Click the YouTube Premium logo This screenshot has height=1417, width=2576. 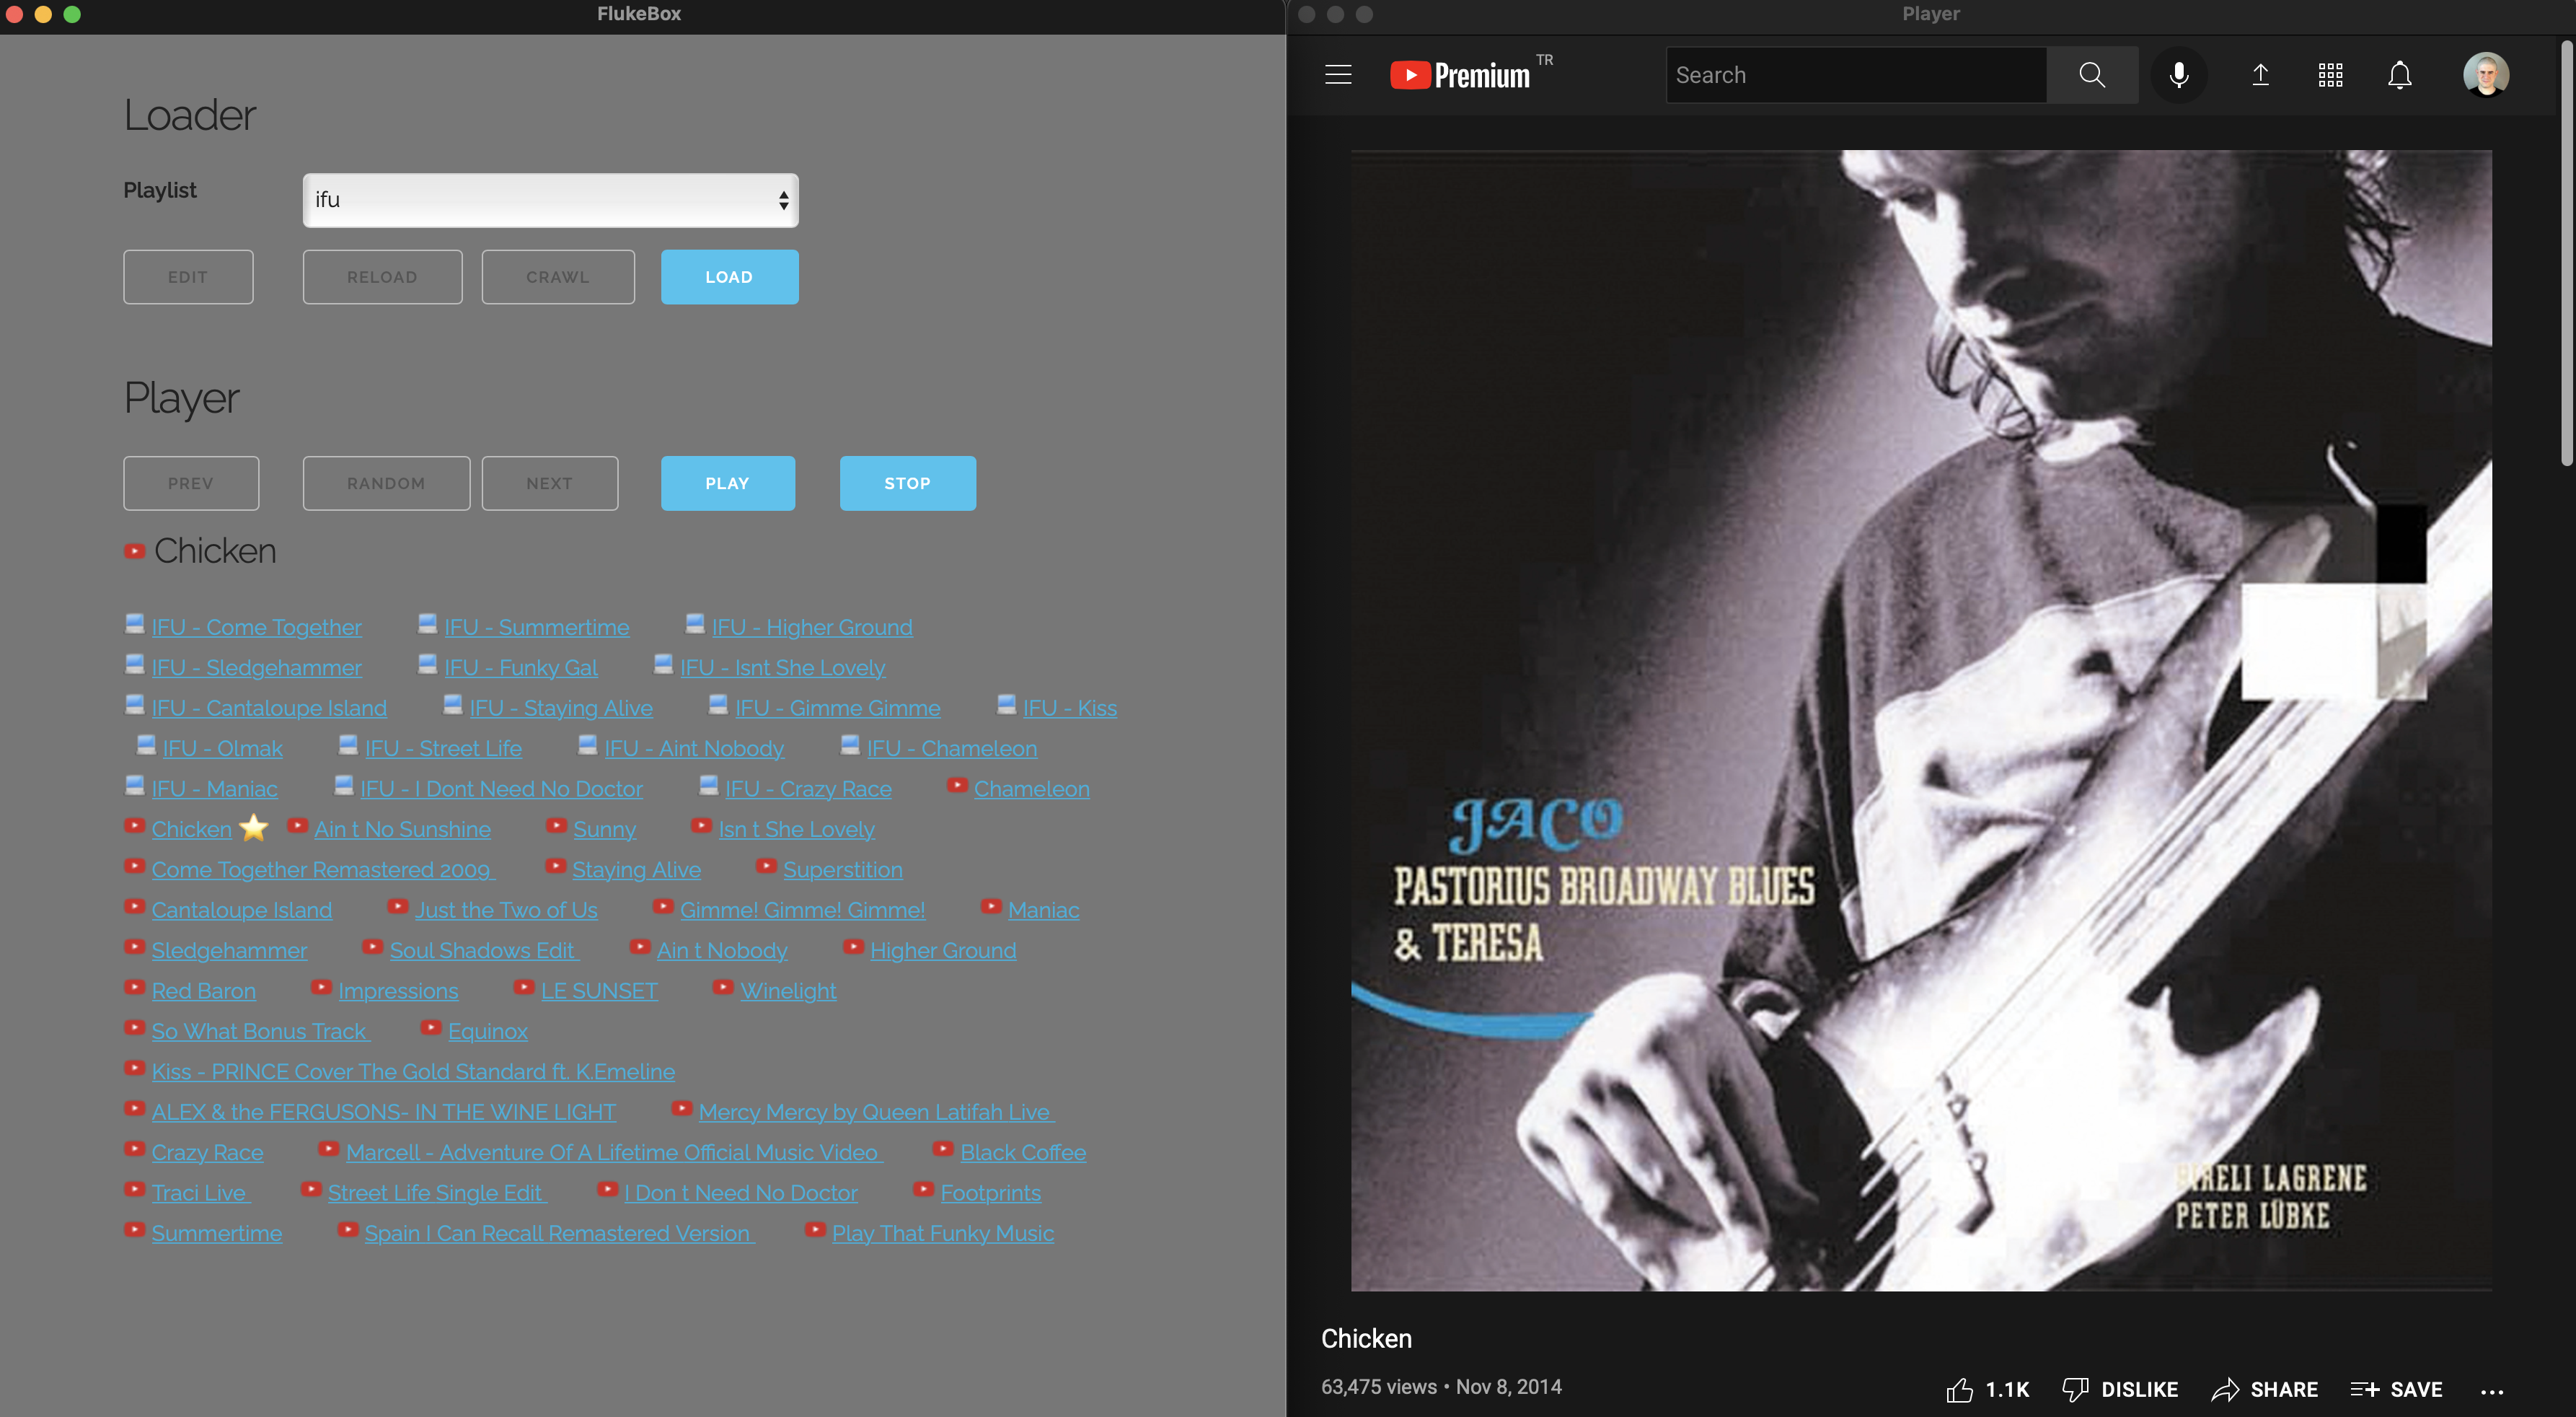[1460, 75]
